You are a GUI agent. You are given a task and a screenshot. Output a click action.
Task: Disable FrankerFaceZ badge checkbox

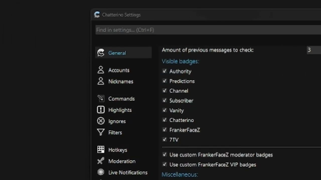tap(165, 130)
